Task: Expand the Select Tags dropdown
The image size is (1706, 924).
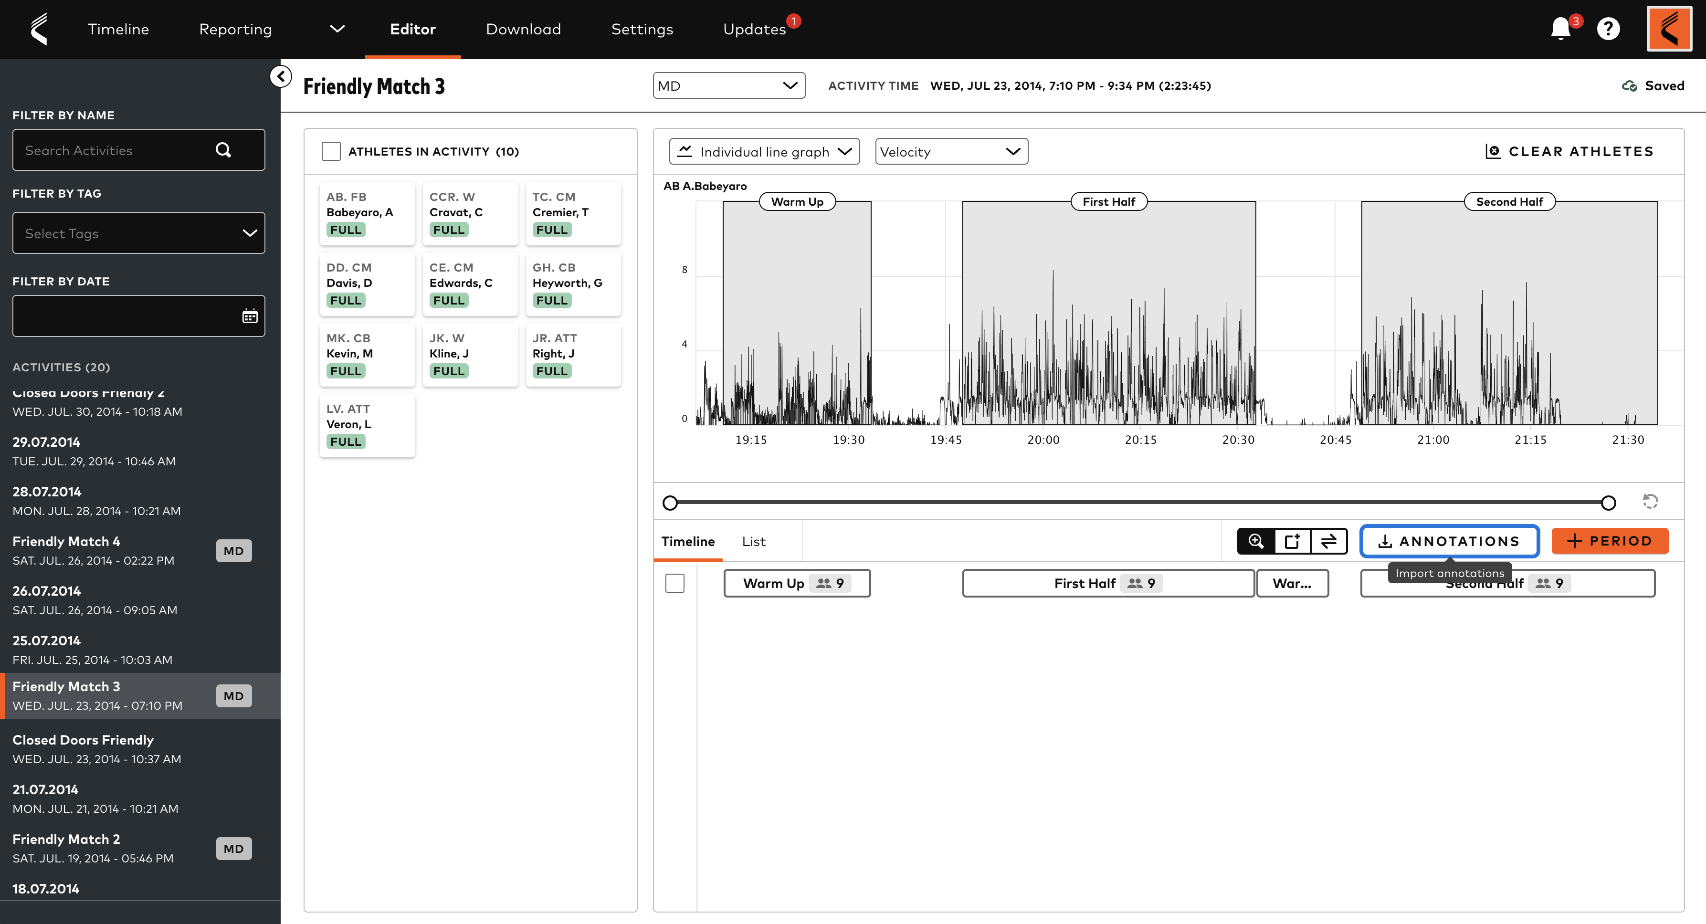Action: click(x=138, y=232)
